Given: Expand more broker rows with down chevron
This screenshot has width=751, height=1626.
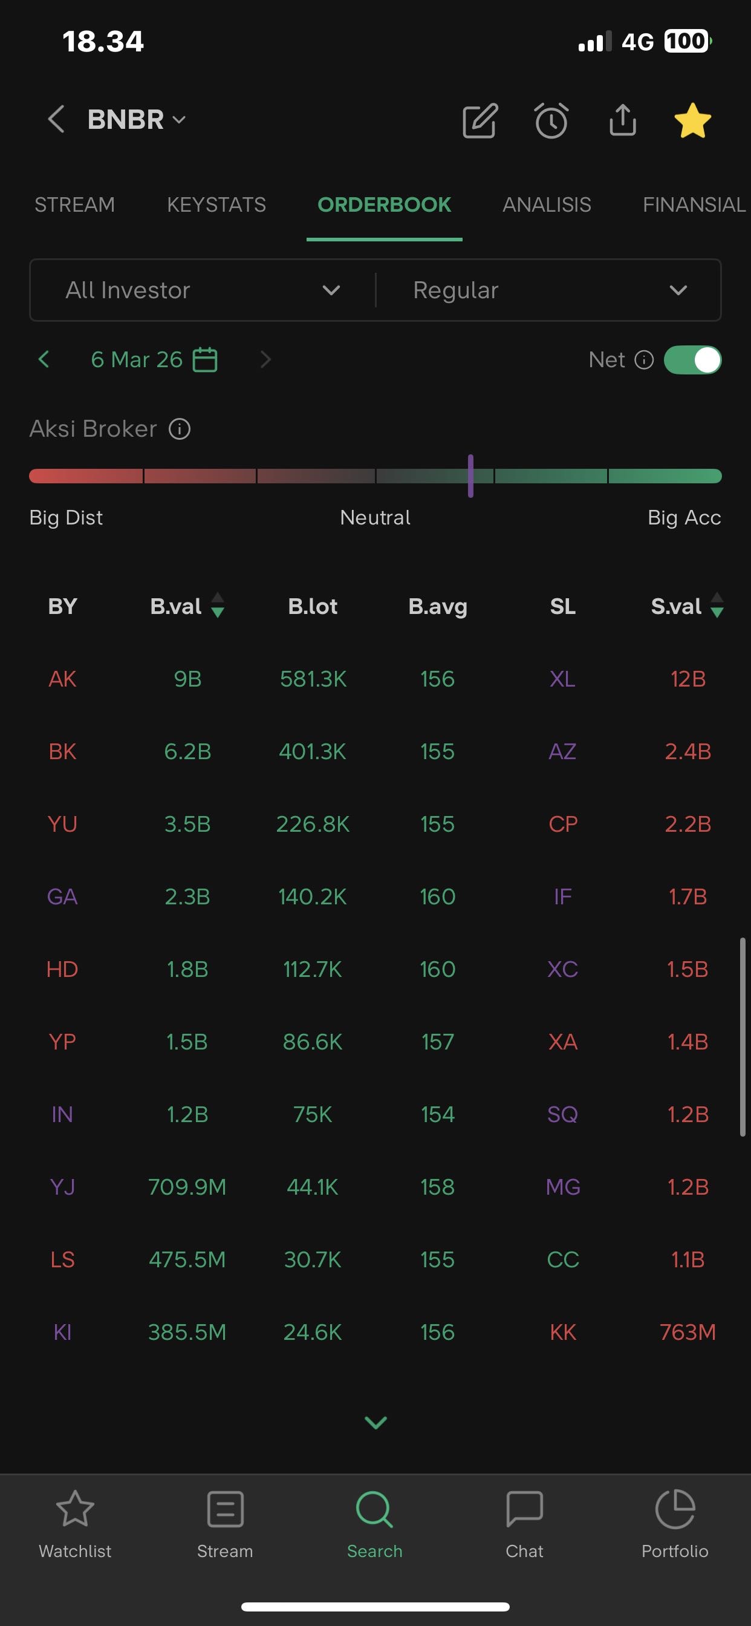Looking at the screenshot, I should (x=375, y=1422).
